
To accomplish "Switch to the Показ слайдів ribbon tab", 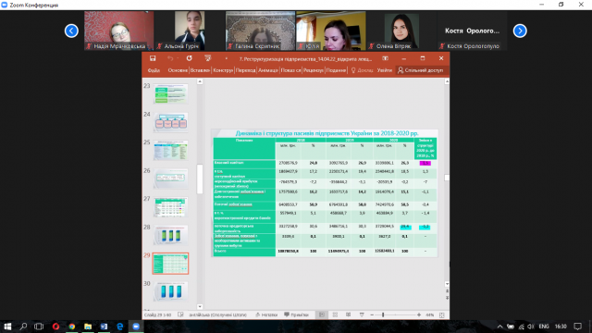I will (x=290, y=70).
